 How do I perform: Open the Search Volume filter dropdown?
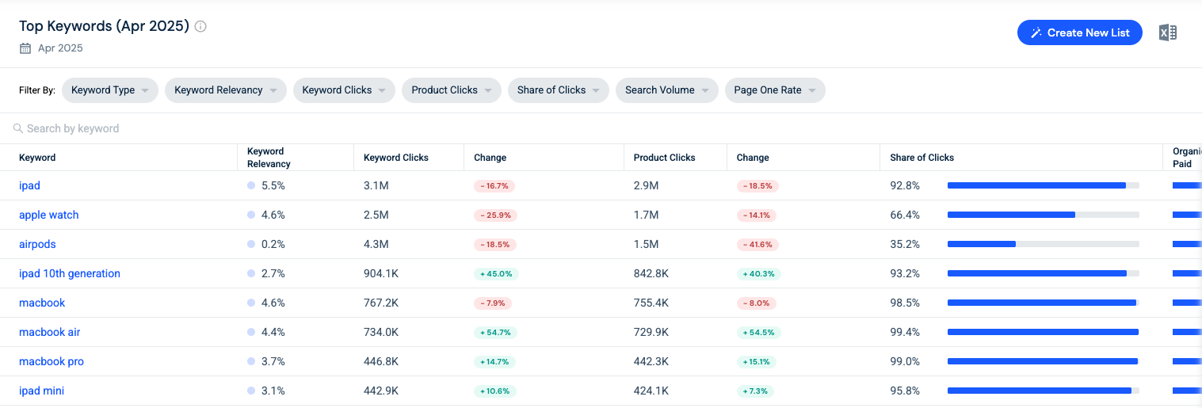coord(667,90)
